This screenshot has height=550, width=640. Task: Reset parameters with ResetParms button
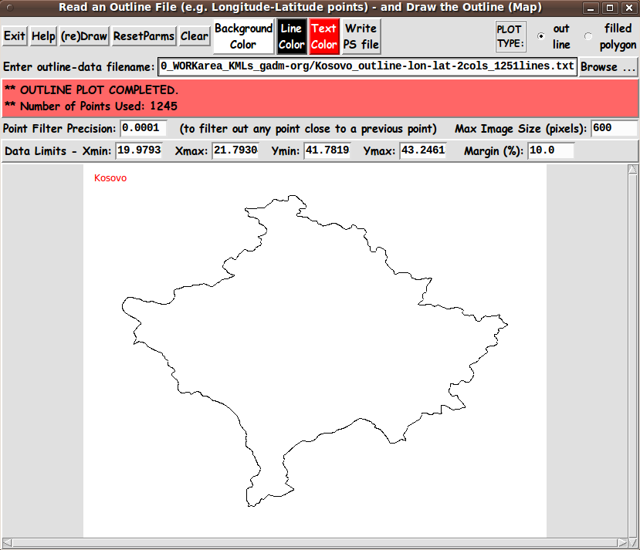coord(144,36)
